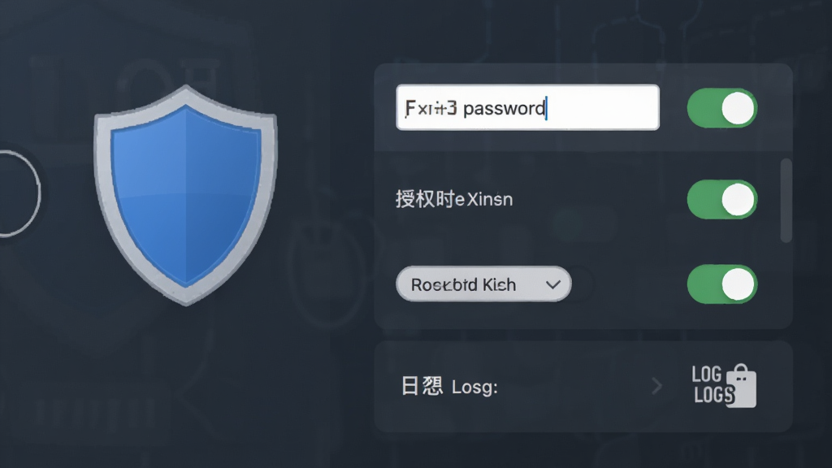Click the blue shield security icon
Viewport: 832px width, 468px height.
[185, 195]
